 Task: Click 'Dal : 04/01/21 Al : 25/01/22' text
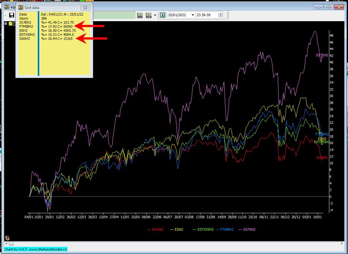coord(62,14)
